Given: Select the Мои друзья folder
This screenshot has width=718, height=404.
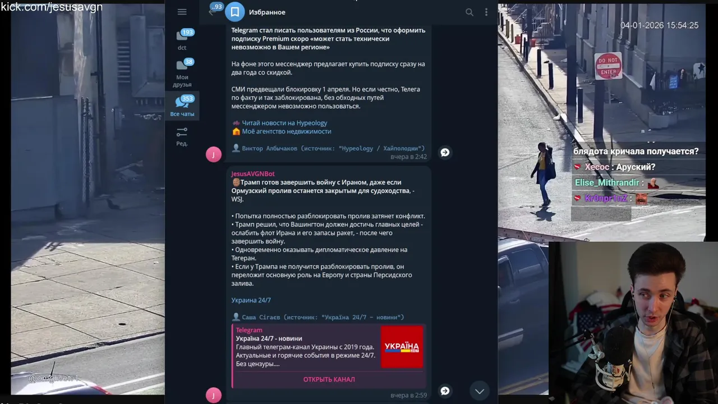Looking at the screenshot, I should tap(182, 74).
